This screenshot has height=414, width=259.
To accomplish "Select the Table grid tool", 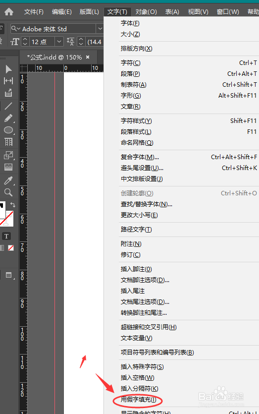I will point(8,142).
